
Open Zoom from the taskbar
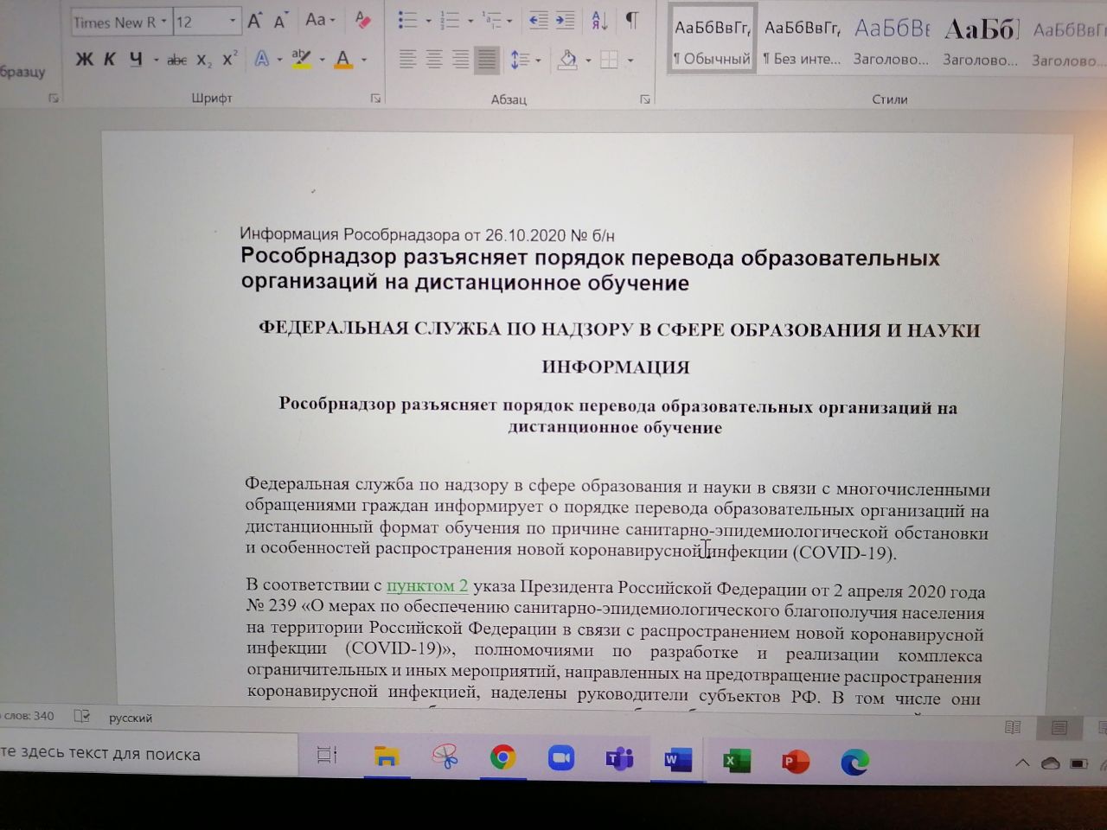tap(561, 758)
